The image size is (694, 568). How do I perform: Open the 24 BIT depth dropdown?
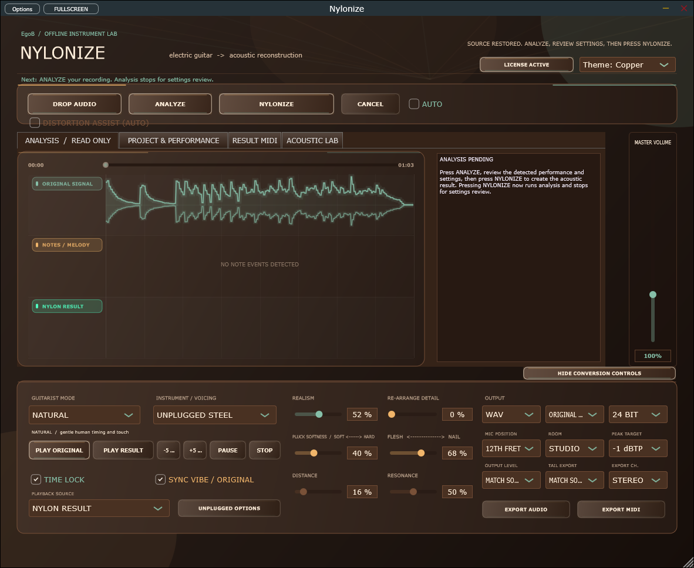click(x=638, y=414)
